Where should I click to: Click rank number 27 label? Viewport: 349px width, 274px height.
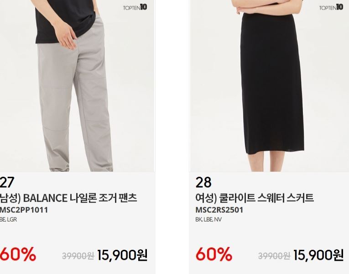[7, 182]
